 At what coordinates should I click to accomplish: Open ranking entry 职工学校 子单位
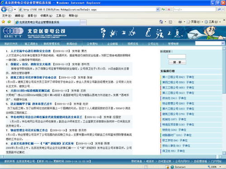tap(175, 141)
